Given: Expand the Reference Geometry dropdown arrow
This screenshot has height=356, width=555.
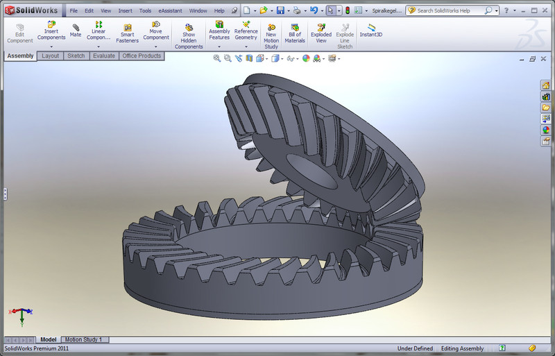Looking at the screenshot, I should [x=246, y=46].
